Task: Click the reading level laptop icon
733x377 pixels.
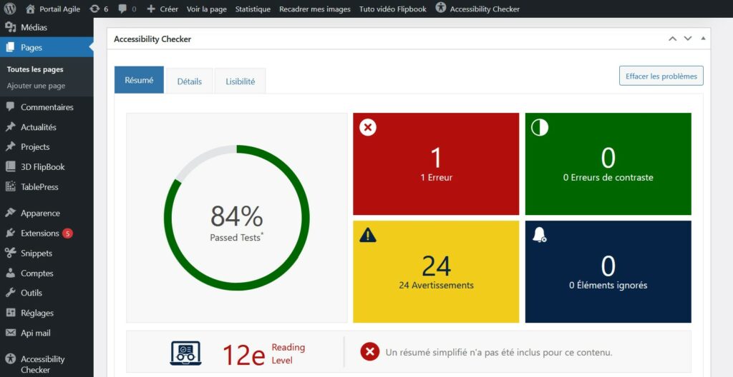Action: (x=185, y=353)
